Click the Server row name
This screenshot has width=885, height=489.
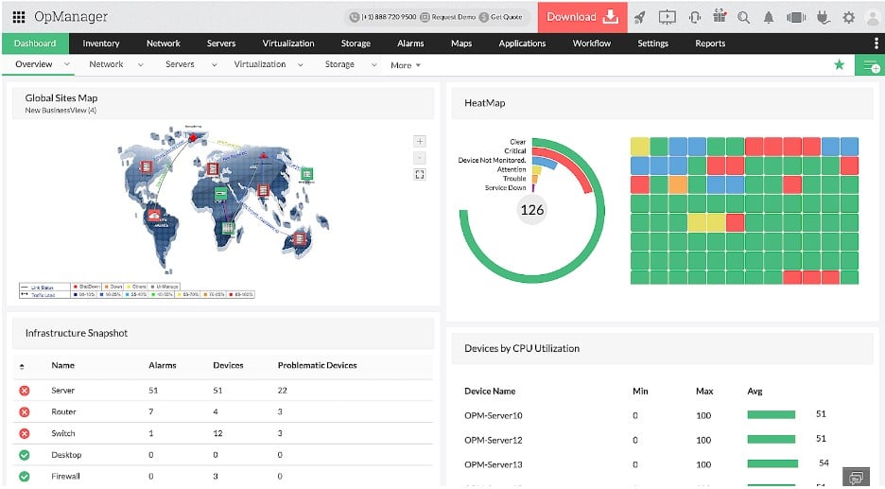62,391
